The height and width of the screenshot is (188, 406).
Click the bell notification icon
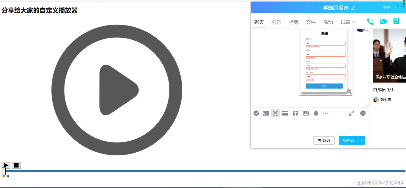[x=316, y=113]
